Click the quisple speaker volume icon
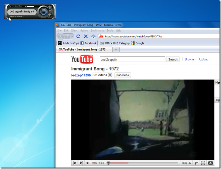Image resolution: width=221 pixels, height=169 pixels. pos(26,6)
